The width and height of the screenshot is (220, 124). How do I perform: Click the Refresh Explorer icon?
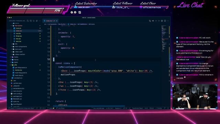coord(34,21)
